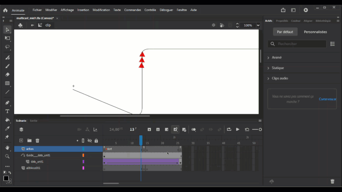
Task: Select the Free Transform tool
Action: (x=8, y=38)
